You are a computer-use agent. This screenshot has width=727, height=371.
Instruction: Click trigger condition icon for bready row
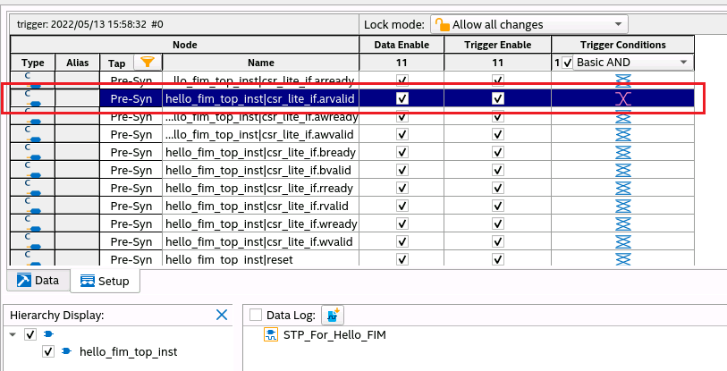[x=623, y=152]
